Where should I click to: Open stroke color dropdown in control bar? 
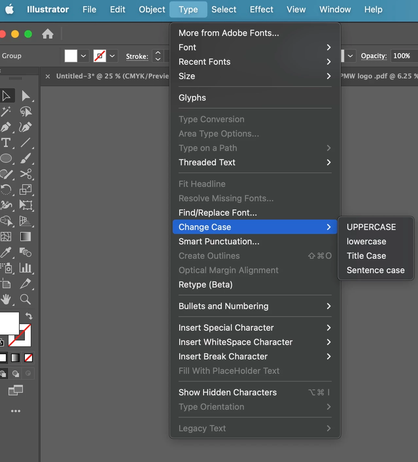[x=112, y=56]
